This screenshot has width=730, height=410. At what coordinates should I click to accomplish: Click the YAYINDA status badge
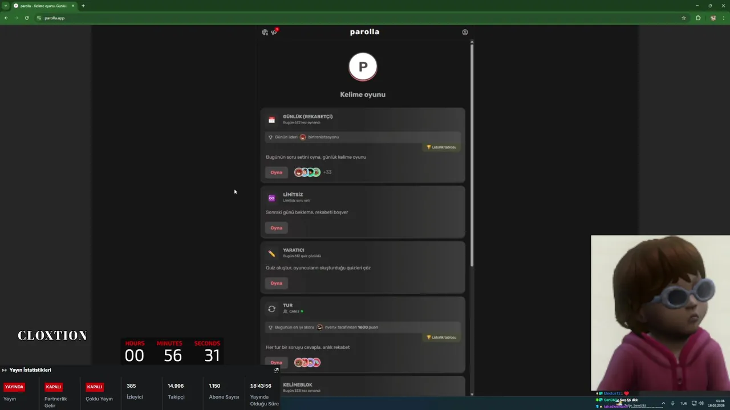pyautogui.click(x=14, y=387)
